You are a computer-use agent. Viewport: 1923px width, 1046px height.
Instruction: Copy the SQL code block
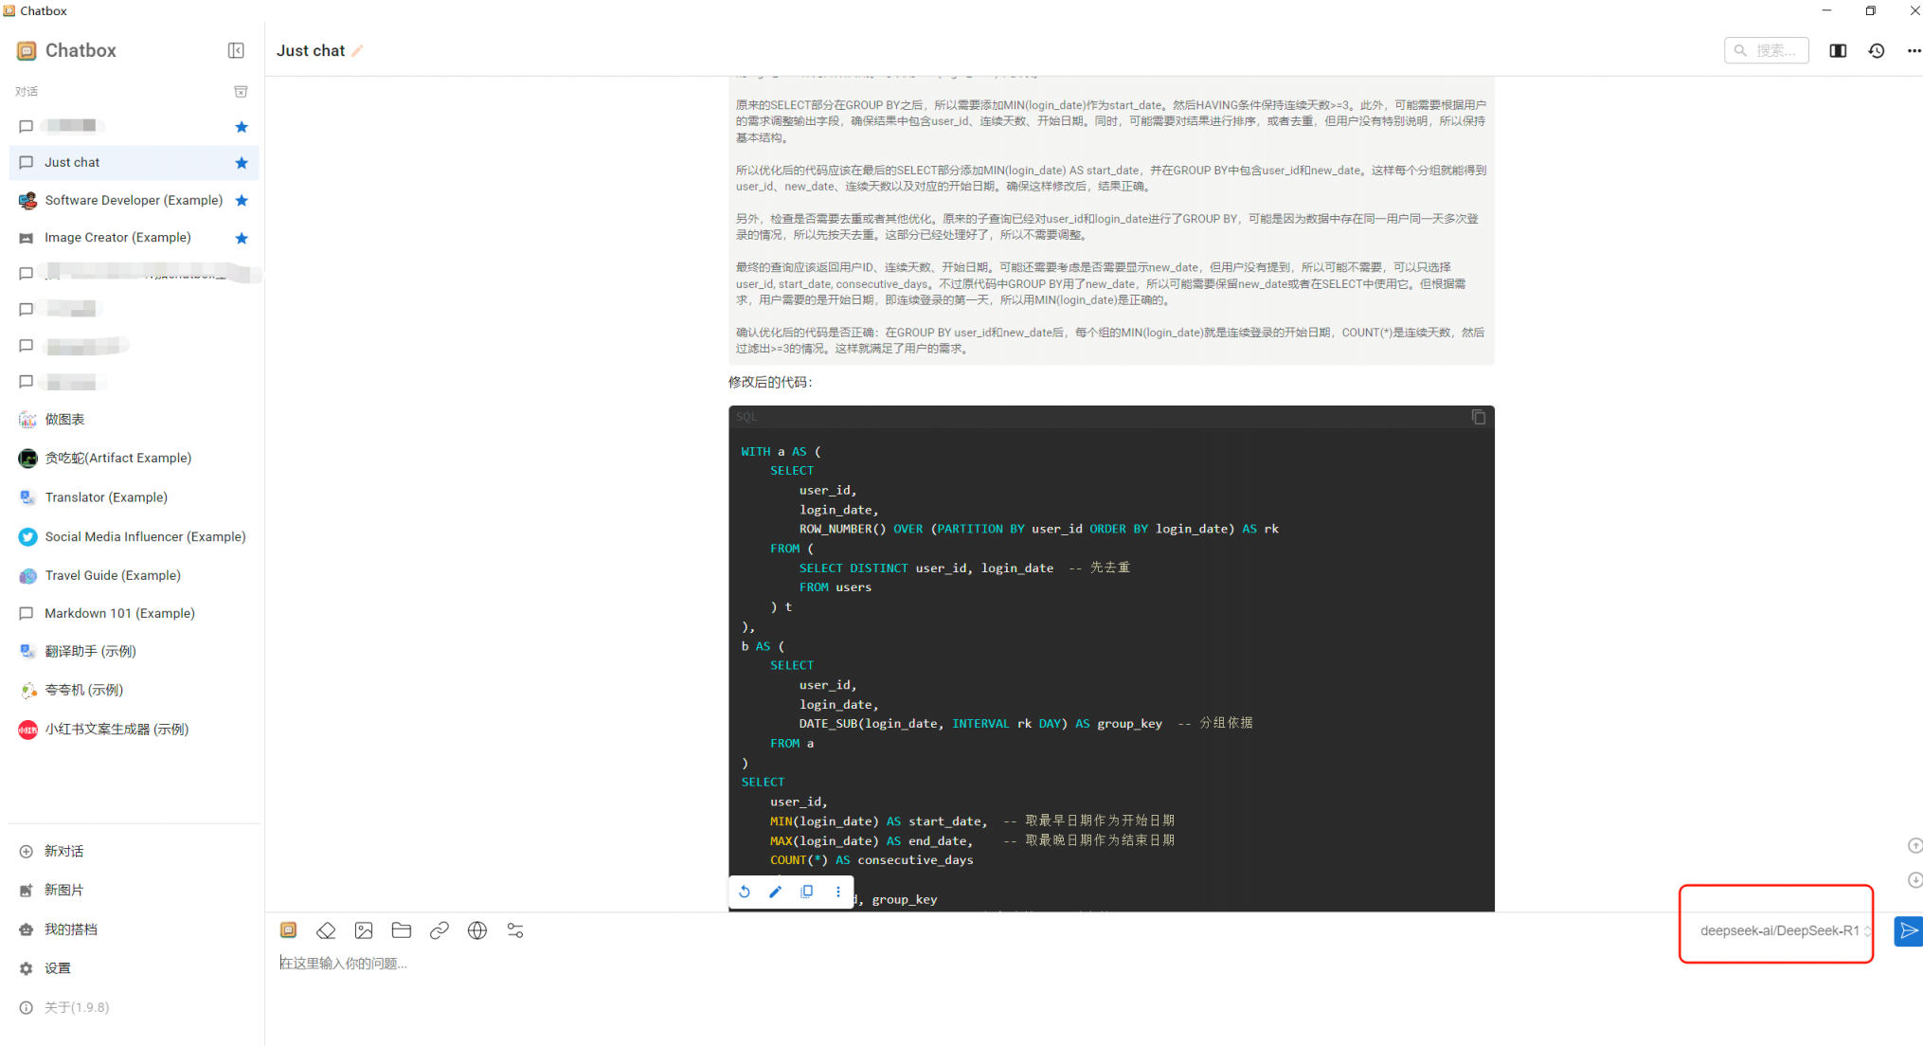click(1478, 417)
